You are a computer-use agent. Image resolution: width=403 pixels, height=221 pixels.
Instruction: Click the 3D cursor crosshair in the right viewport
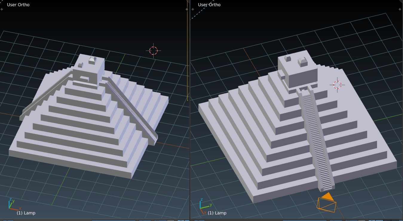click(338, 85)
